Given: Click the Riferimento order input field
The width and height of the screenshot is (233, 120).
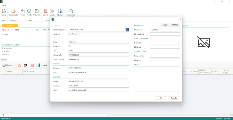Looking at the screenshot, I should pos(165,56).
